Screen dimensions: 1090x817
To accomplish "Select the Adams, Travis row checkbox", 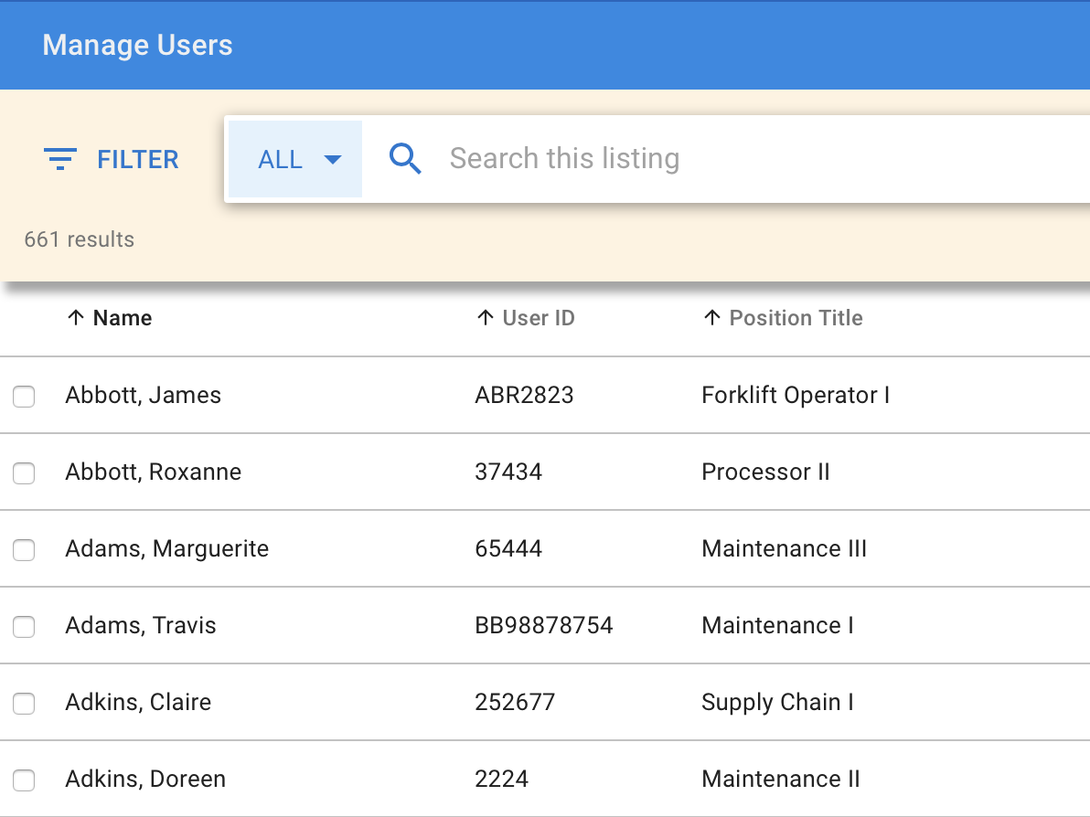I will [24, 627].
